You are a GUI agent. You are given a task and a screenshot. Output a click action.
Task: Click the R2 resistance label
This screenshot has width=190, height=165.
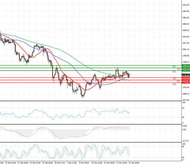(179, 69)
